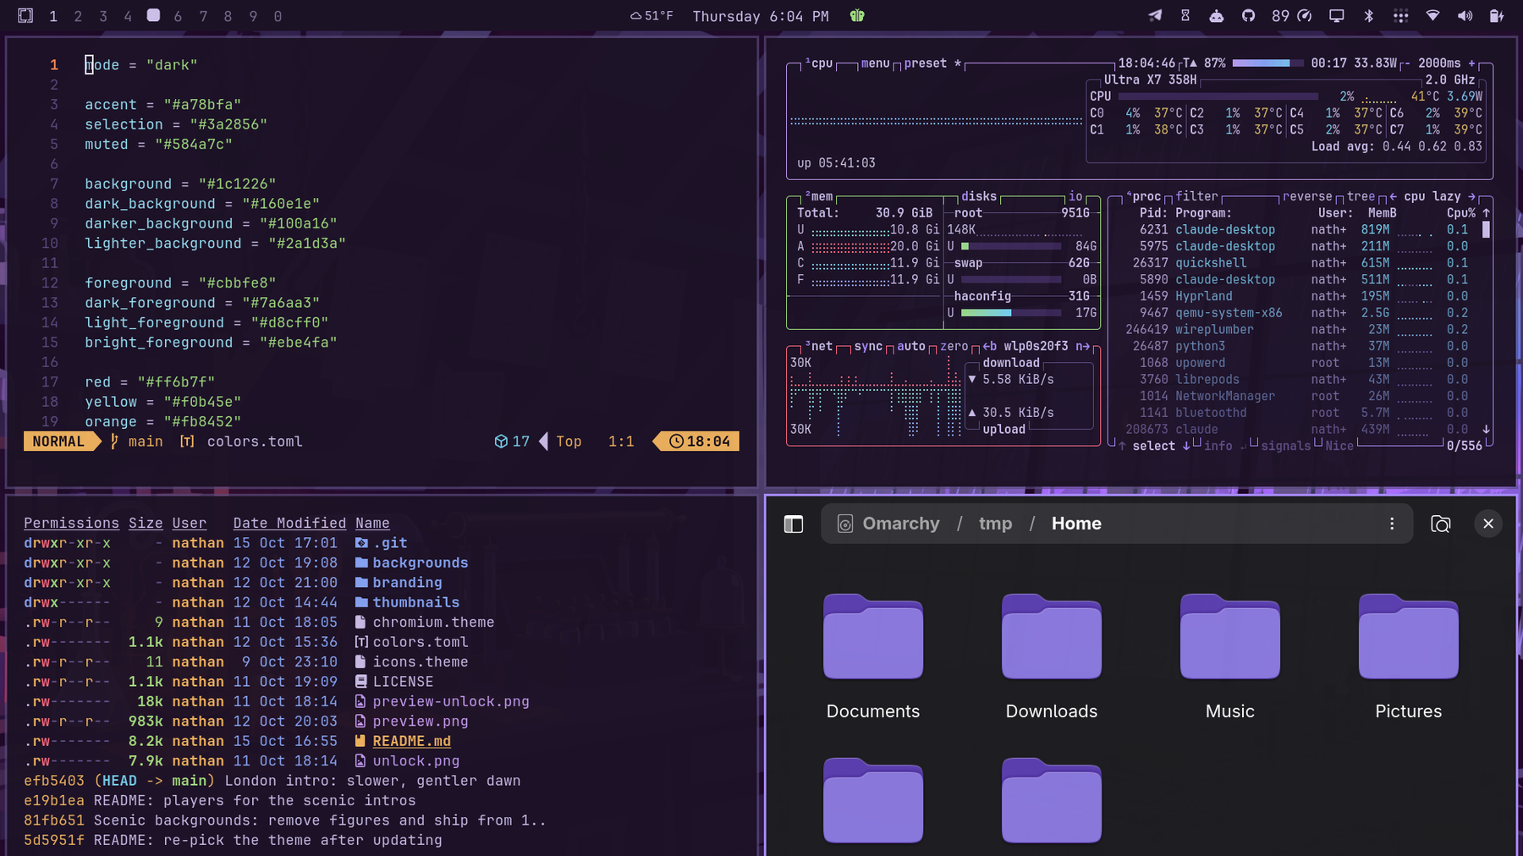Click the plus to increase 2000ms update interval
Image resolution: width=1523 pixels, height=856 pixels.
point(1471,63)
